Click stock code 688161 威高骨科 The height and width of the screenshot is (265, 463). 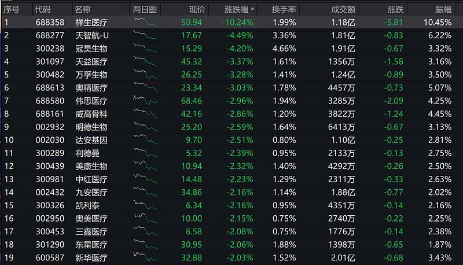pyautogui.click(x=50, y=113)
